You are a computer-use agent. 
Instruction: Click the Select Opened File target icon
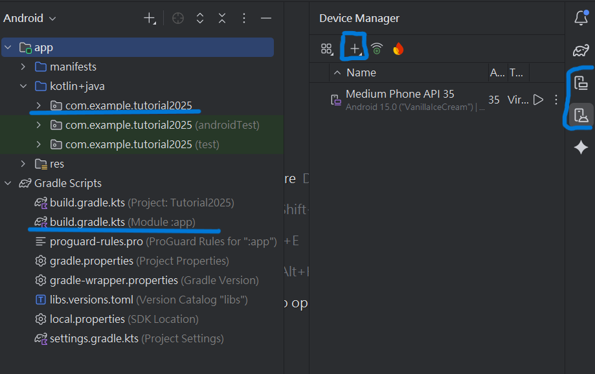point(178,19)
